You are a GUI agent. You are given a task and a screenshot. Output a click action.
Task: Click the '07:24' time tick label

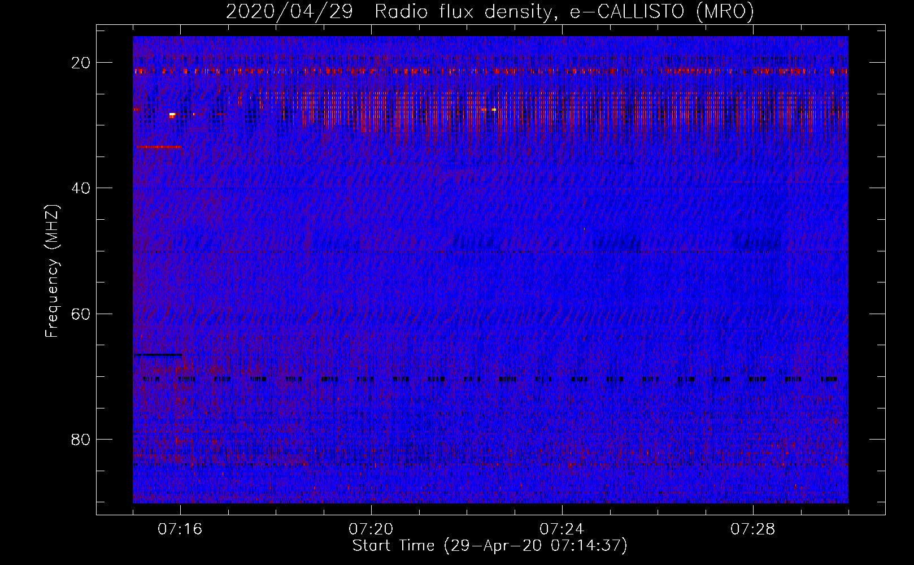[x=562, y=529]
